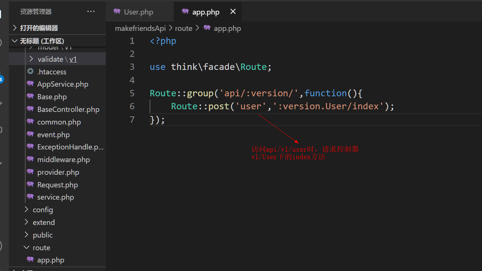This screenshot has width=482, height=271.
Task: Close the app.php editor tab
Action: [x=233, y=12]
